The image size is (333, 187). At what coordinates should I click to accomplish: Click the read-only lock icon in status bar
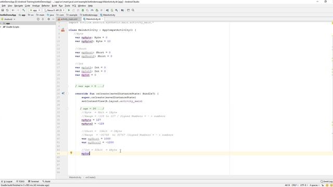[x=323, y=185]
